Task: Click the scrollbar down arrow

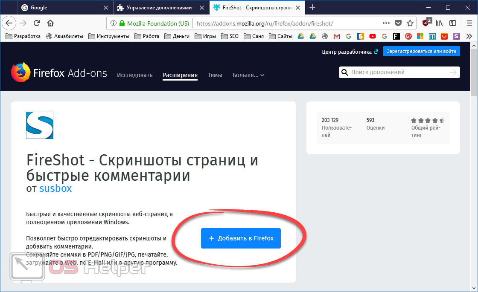Action: coord(474,288)
